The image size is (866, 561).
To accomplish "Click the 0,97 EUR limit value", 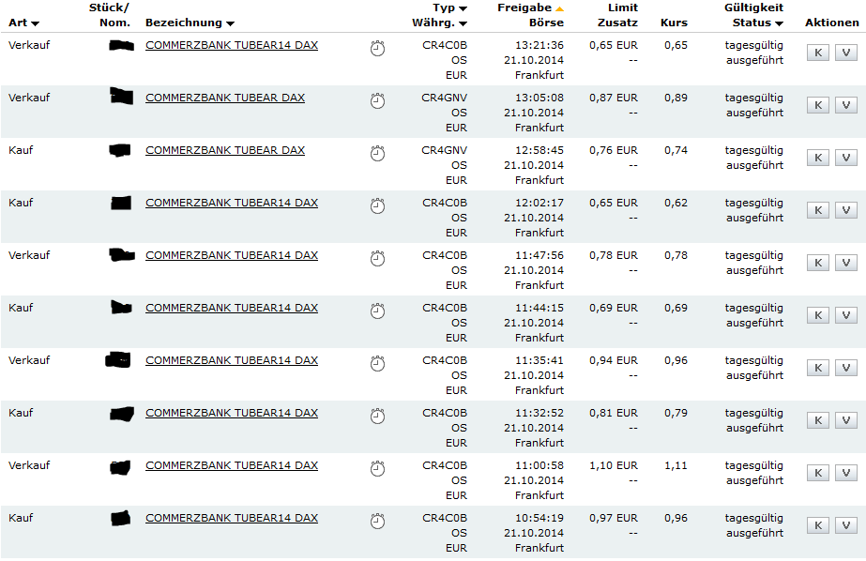I will pos(613,518).
